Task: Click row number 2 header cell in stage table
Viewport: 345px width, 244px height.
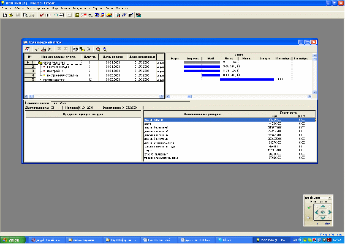Action: coord(29,67)
